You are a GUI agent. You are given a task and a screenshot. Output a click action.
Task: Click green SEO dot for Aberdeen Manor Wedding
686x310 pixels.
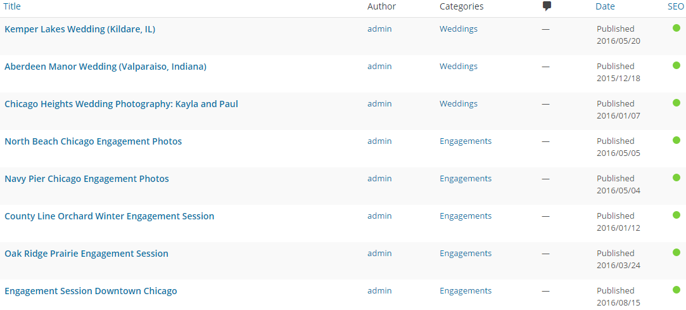coord(676,65)
